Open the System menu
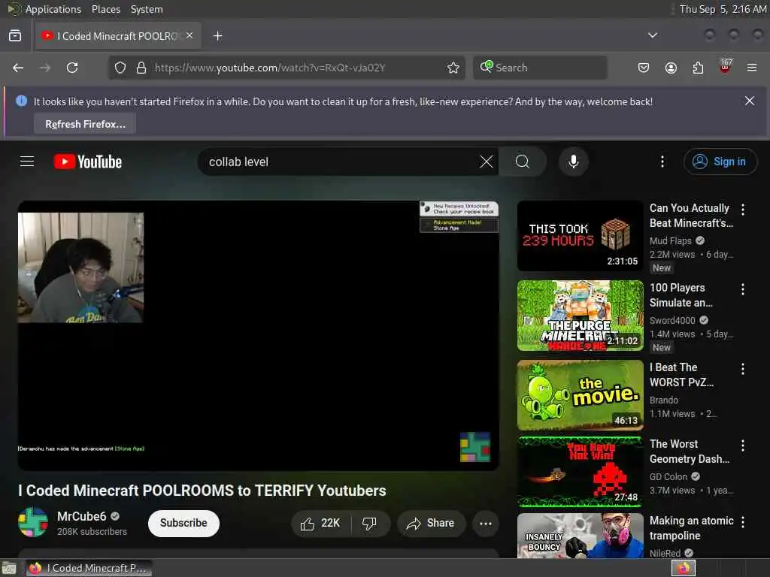 click(x=147, y=9)
